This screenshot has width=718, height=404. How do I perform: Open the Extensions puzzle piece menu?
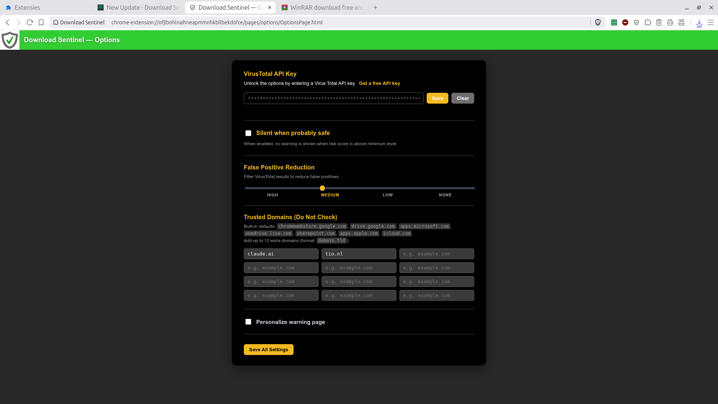tap(648, 22)
